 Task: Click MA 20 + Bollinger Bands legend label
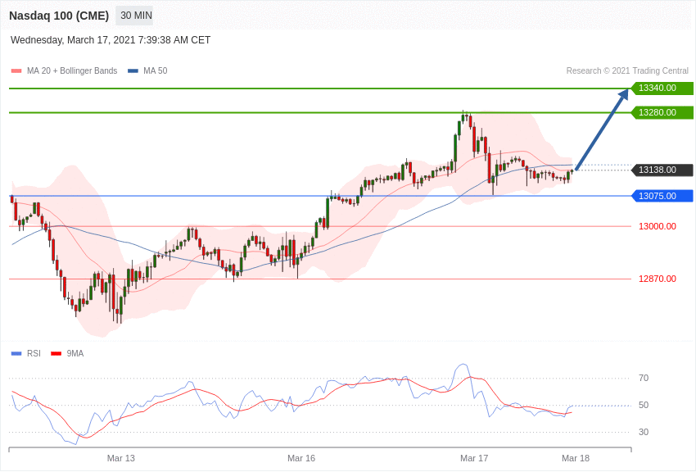[72, 70]
